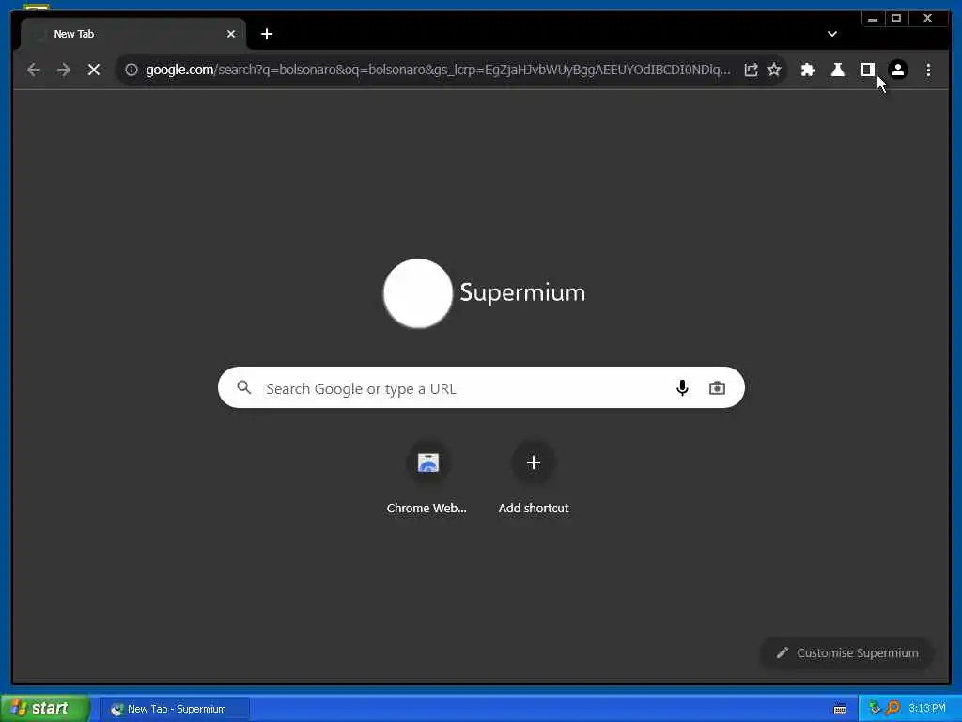Maximize the Supermium window
The height and width of the screenshot is (722, 962).
point(896,19)
